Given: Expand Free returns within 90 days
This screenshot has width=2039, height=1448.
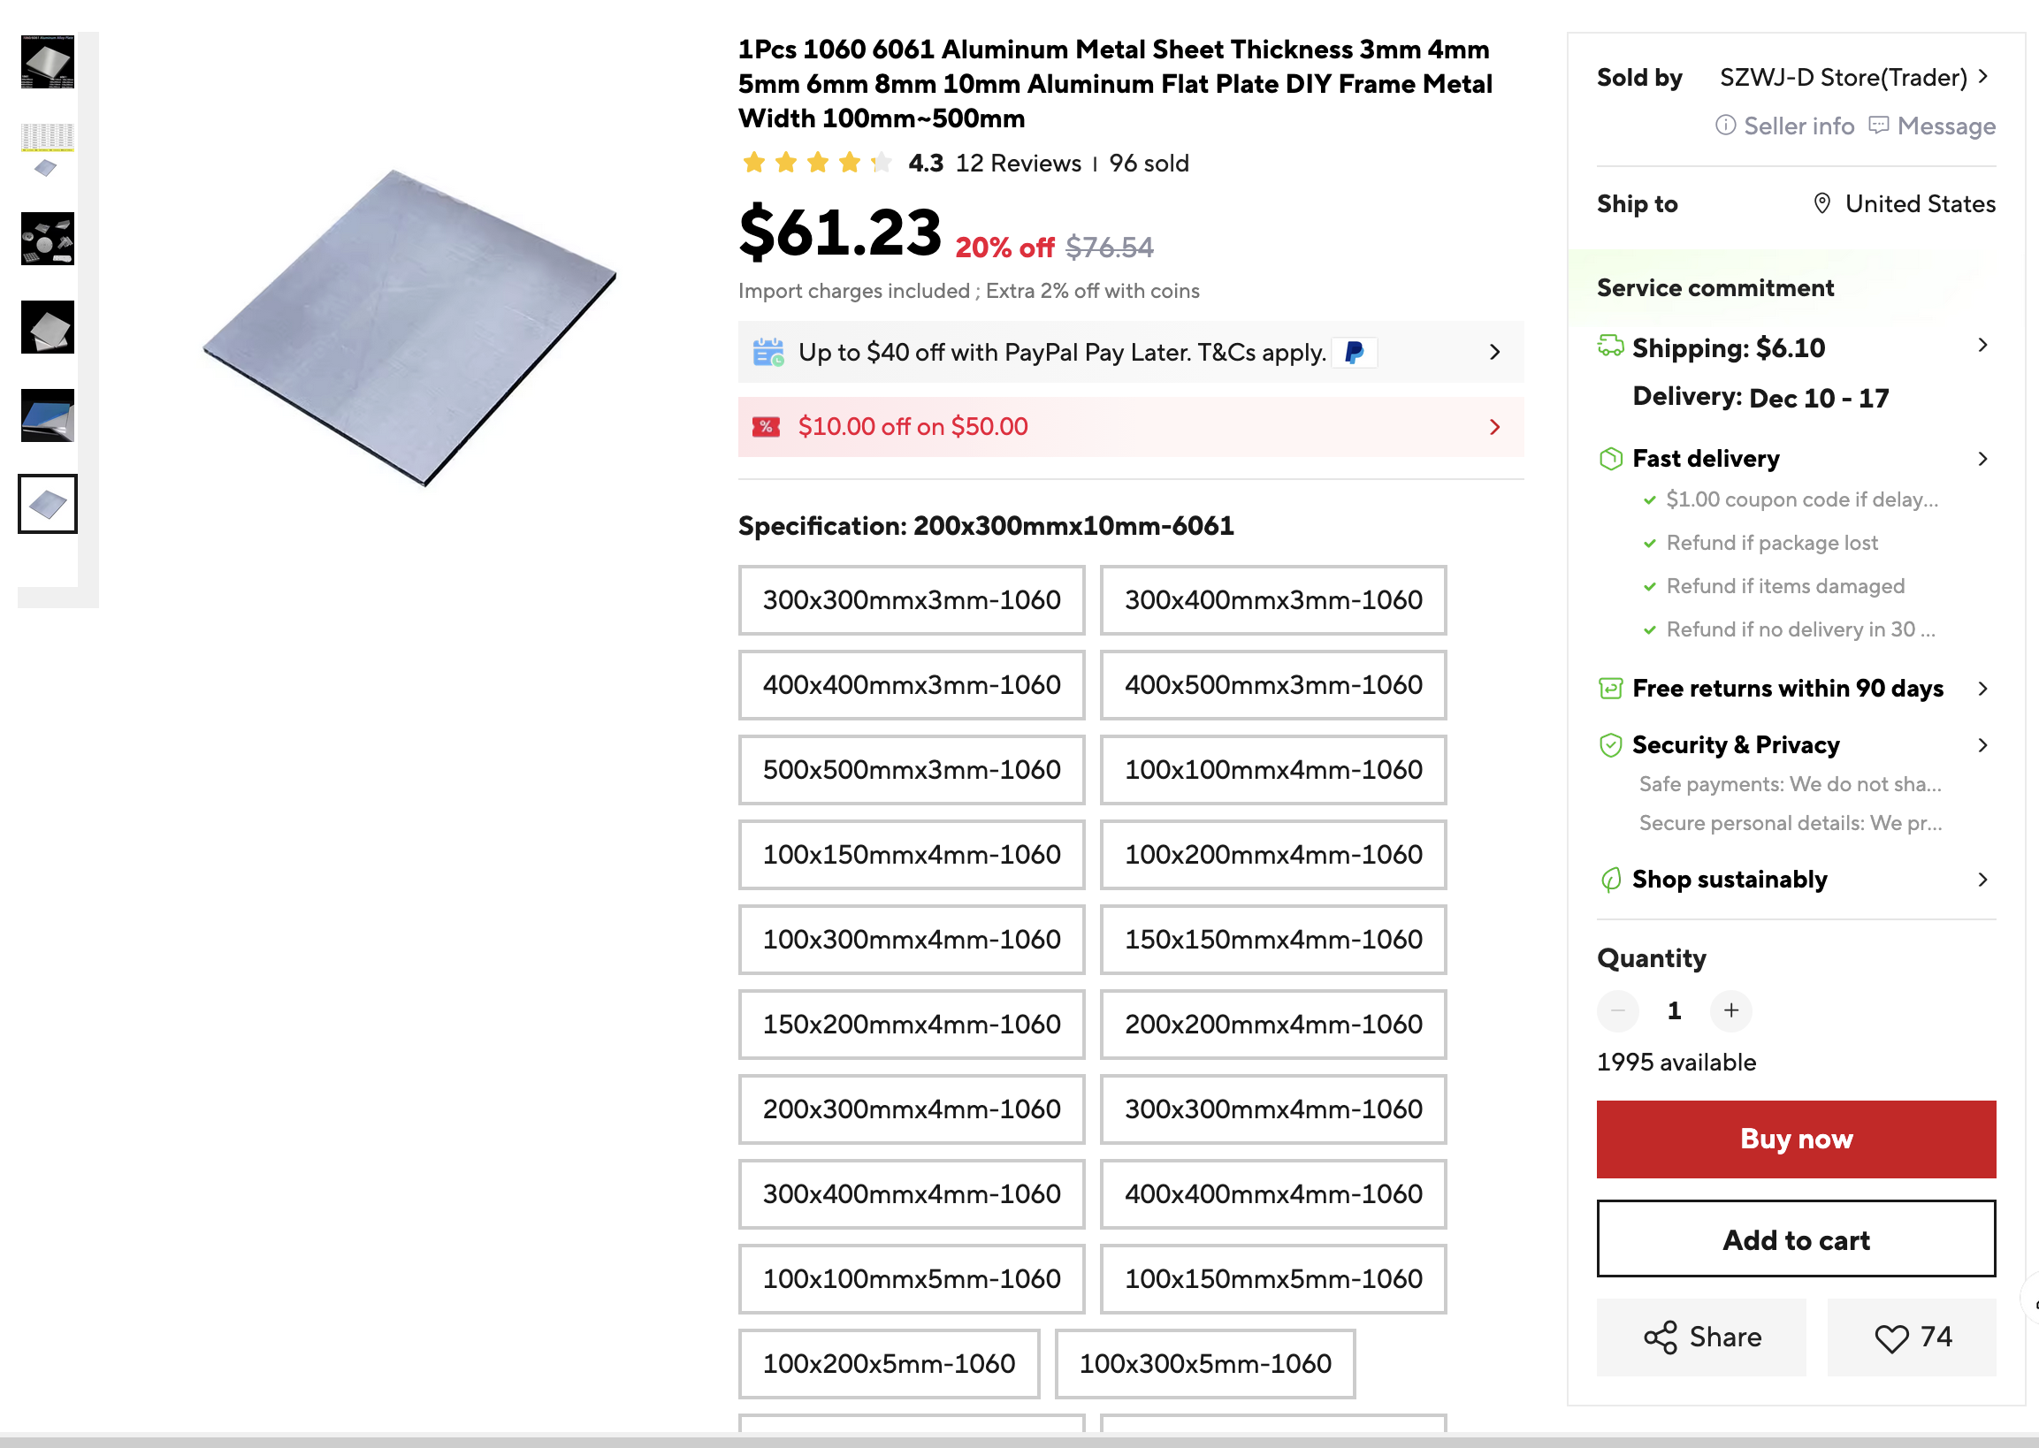Looking at the screenshot, I should (x=1982, y=689).
